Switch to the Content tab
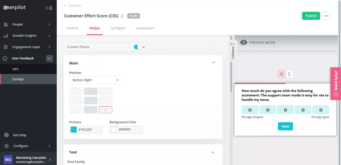Viewport: 341px width, 165px height. (x=72, y=28)
